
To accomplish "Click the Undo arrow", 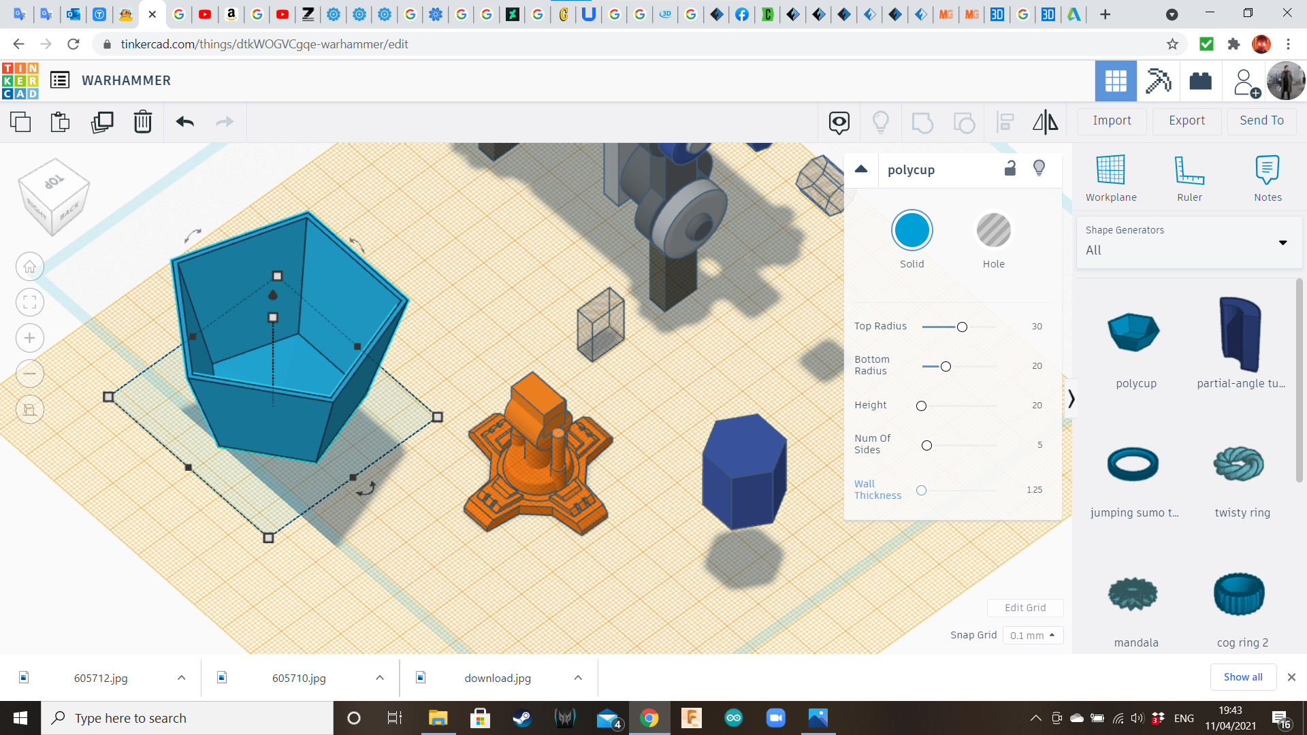I will click(184, 122).
